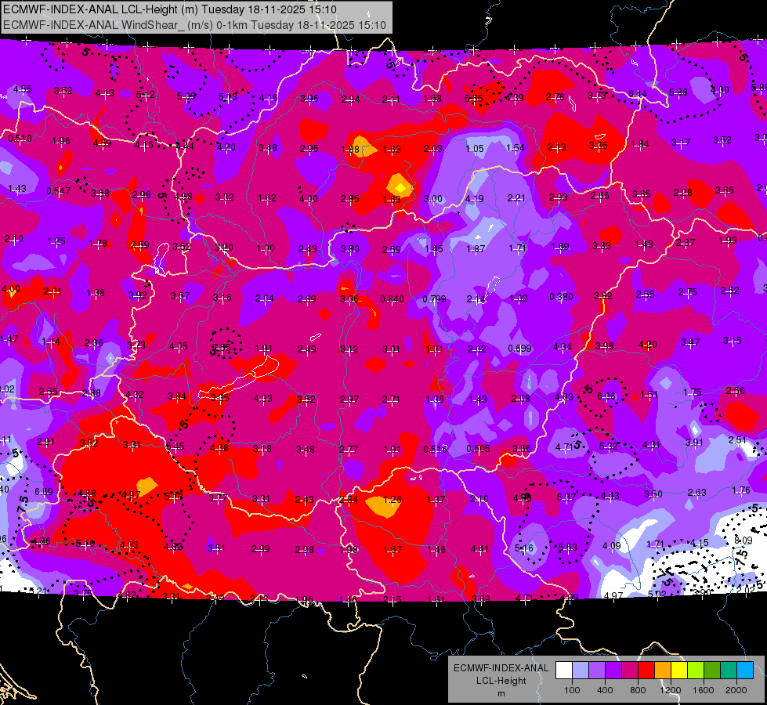Click the wind shear value 0.547

(58, 191)
